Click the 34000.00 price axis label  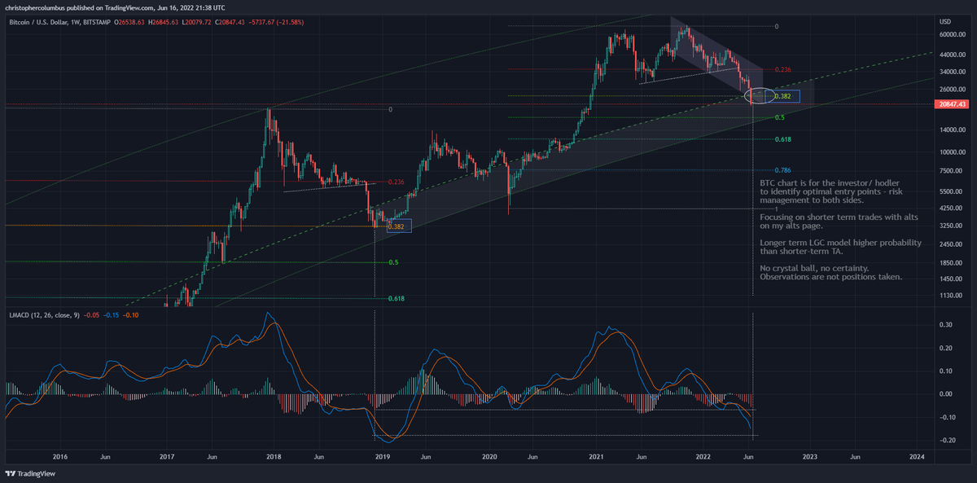[951, 71]
